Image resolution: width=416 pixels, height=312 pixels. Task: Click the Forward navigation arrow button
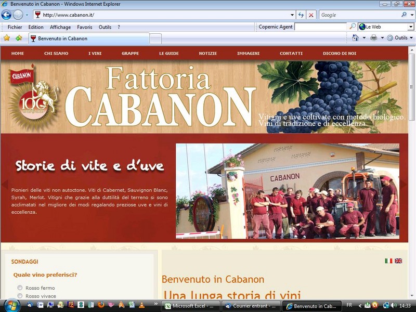pos(18,15)
